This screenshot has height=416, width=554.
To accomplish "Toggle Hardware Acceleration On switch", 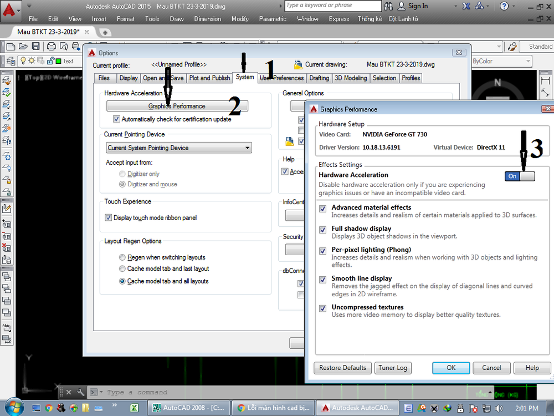I will (x=520, y=176).
